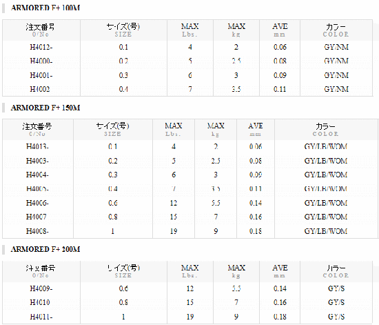The height and width of the screenshot is (325, 379).
Task: Select order number H4013- in 150M table
Action: tap(37, 147)
